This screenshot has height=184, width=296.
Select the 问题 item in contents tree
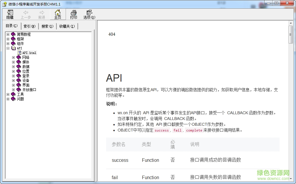[20, 99]
